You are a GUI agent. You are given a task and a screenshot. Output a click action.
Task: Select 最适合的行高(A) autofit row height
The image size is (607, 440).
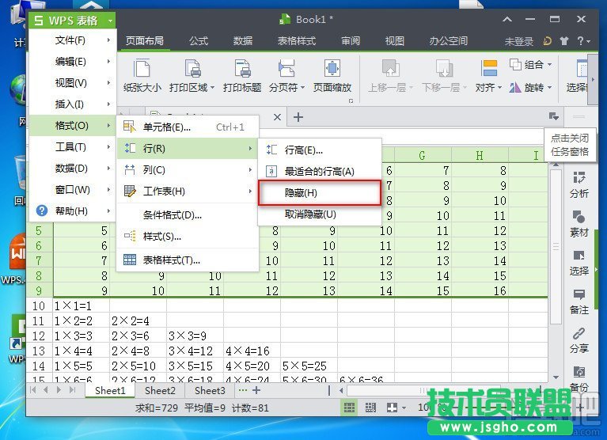pos(320,172)
